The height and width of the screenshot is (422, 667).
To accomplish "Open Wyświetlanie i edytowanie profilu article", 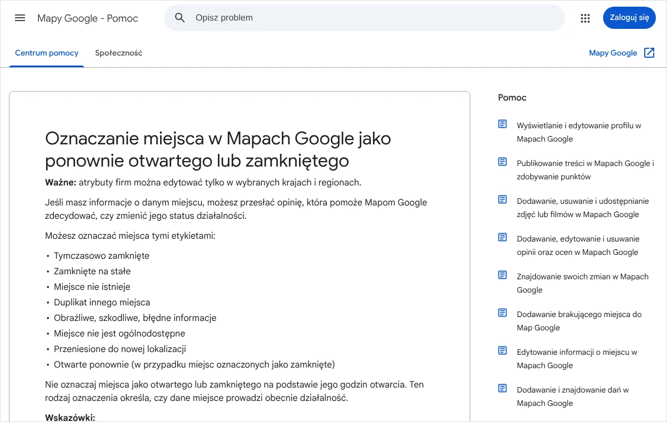I will pyautogui.click(x=579, y=132).
